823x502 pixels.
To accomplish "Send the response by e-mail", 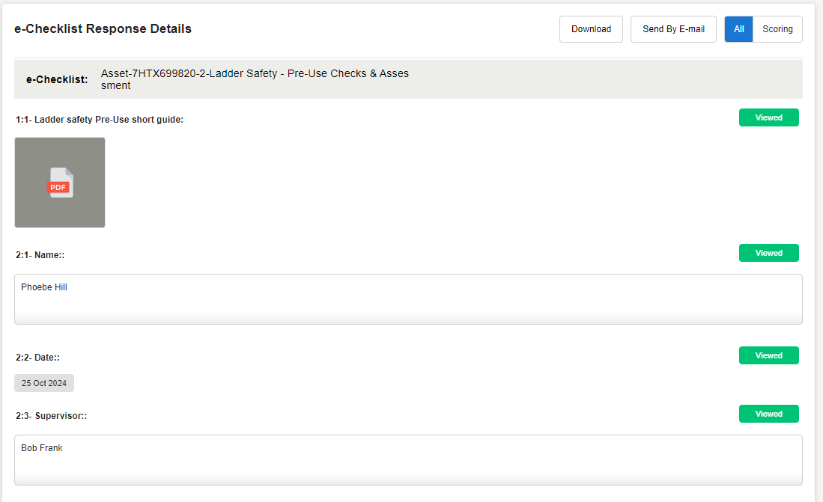I will 673,29.
